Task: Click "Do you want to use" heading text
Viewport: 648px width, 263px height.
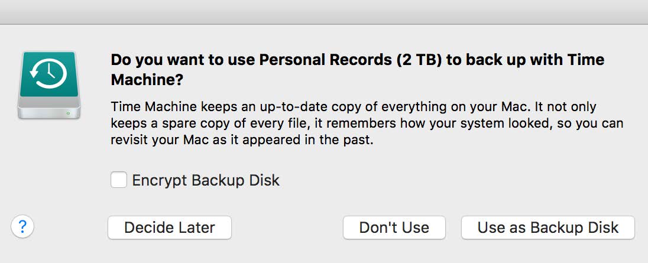Action: coord(182,60)
